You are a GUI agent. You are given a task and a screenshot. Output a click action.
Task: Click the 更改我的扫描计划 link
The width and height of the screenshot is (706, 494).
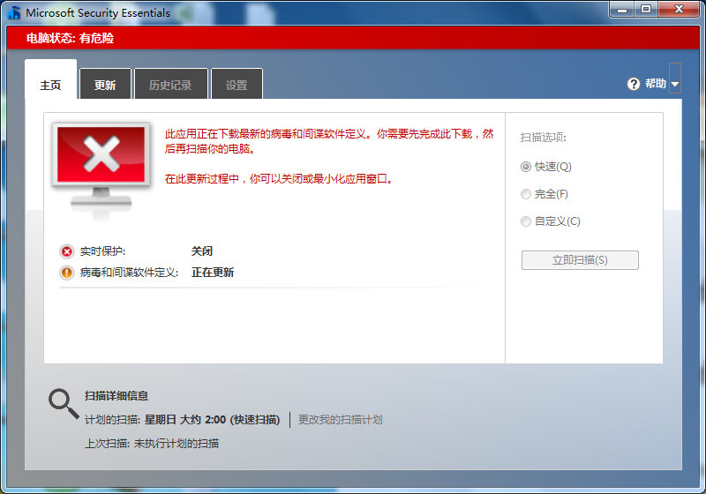pos(340,420)
